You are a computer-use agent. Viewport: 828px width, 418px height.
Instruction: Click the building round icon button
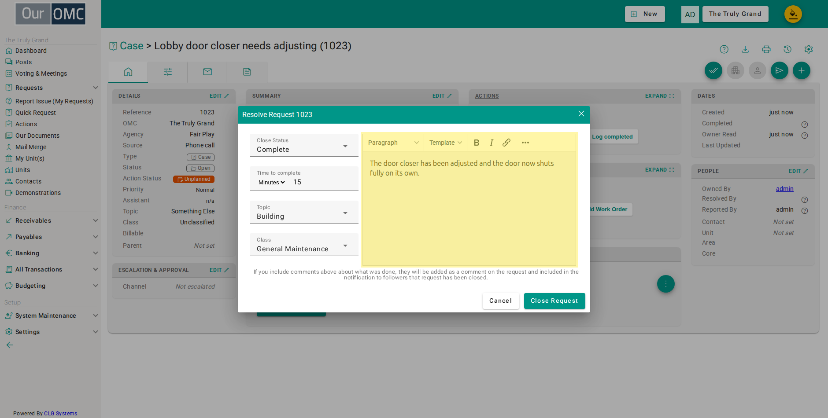coord(736,70)
